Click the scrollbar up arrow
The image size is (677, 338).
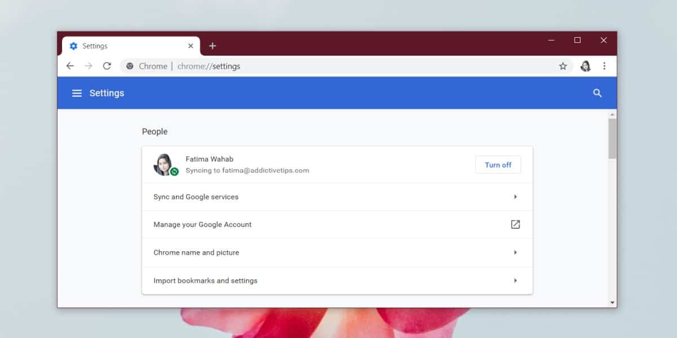[612, 115]
